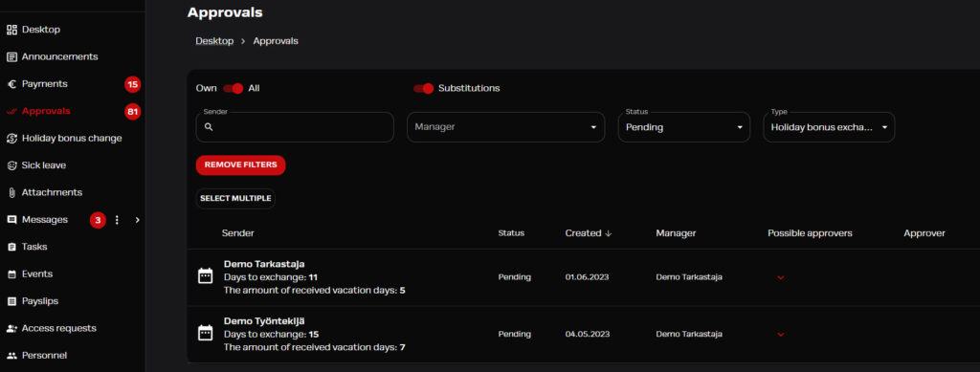Viewport: 980px width, 372px height.
Task: Expand possible approvers for 04.05.2023 request
Action: click(x=781, y=335)
